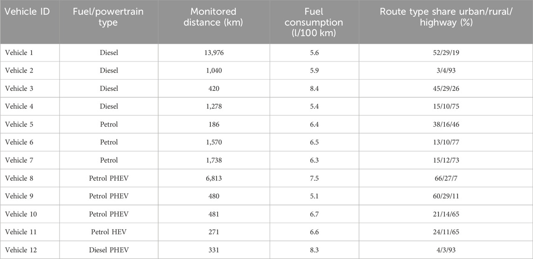Select the Vehicle 3 row label
This screenshot has height=259, width=533.
point(20,89)
